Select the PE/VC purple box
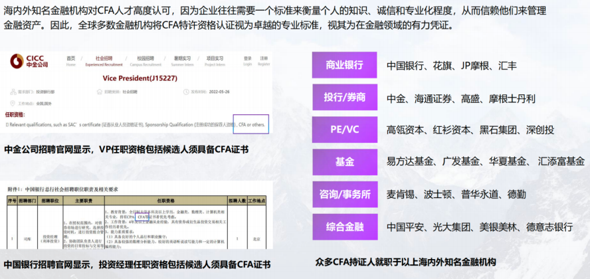Screen dimensions: 590x279 pos(344,130)
